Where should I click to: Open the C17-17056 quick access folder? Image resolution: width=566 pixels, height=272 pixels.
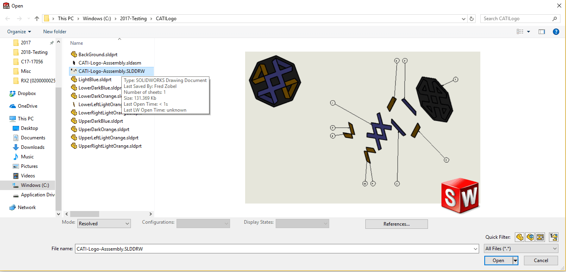click(32, 62)
